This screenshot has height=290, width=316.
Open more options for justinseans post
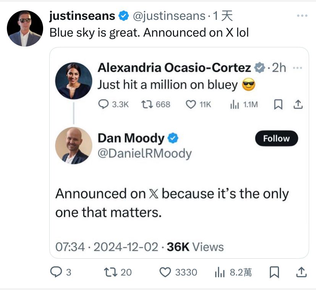click(x=302, y=16)
